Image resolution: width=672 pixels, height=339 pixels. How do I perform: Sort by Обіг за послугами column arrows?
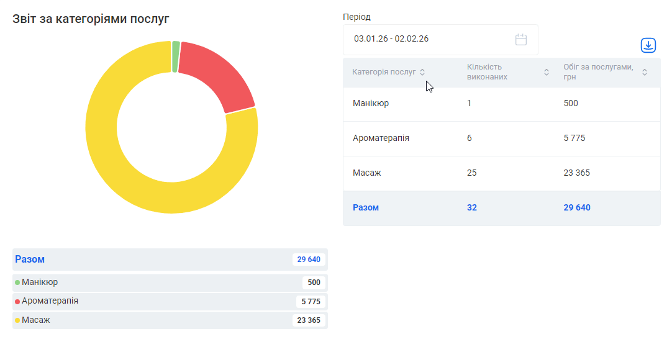pos(645,72)
